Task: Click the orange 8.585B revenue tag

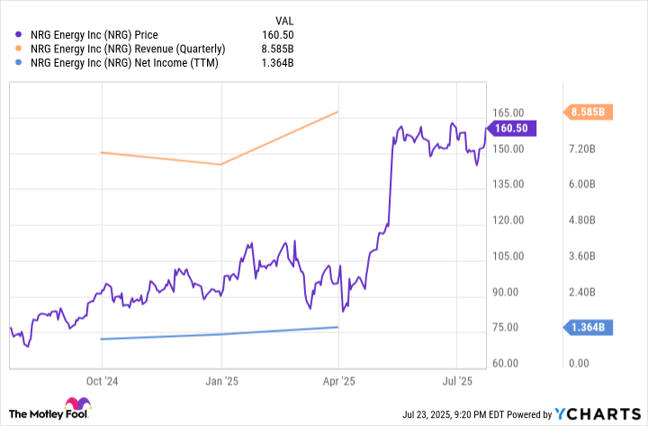Action: (x=588, y=112)
